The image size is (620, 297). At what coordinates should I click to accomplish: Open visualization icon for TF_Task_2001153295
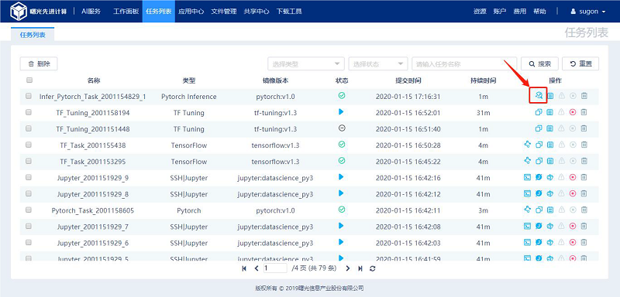pyautogui.click(x=527, y=161)
